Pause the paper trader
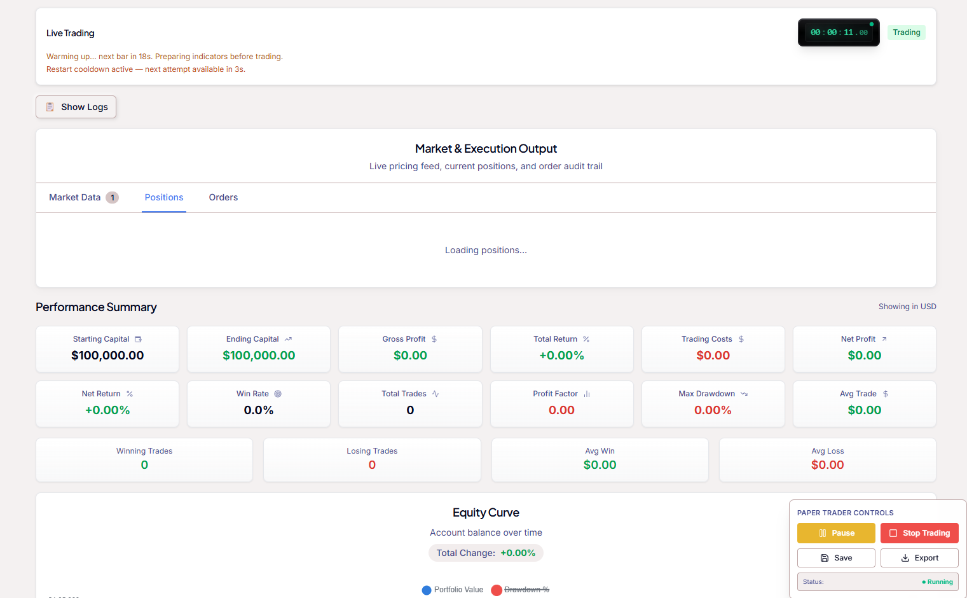Viewport: 967px width, 598px height. (x=836, y=533)
